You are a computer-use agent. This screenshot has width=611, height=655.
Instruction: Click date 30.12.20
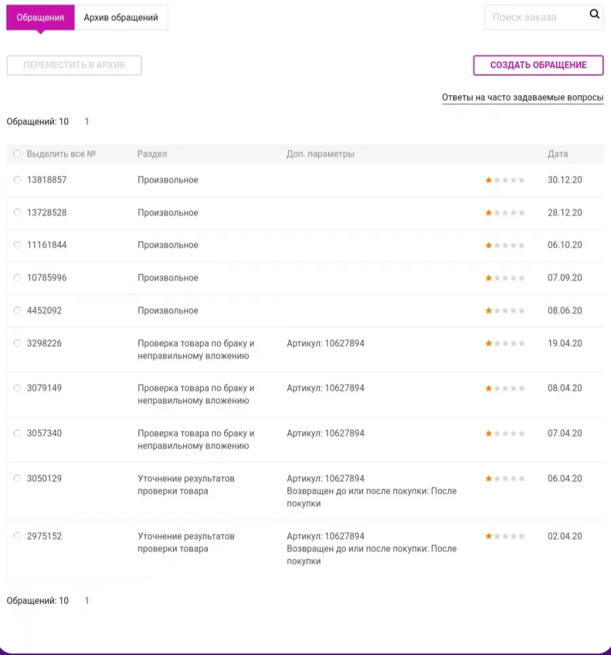pyautogui.click(x=565, y=180)
